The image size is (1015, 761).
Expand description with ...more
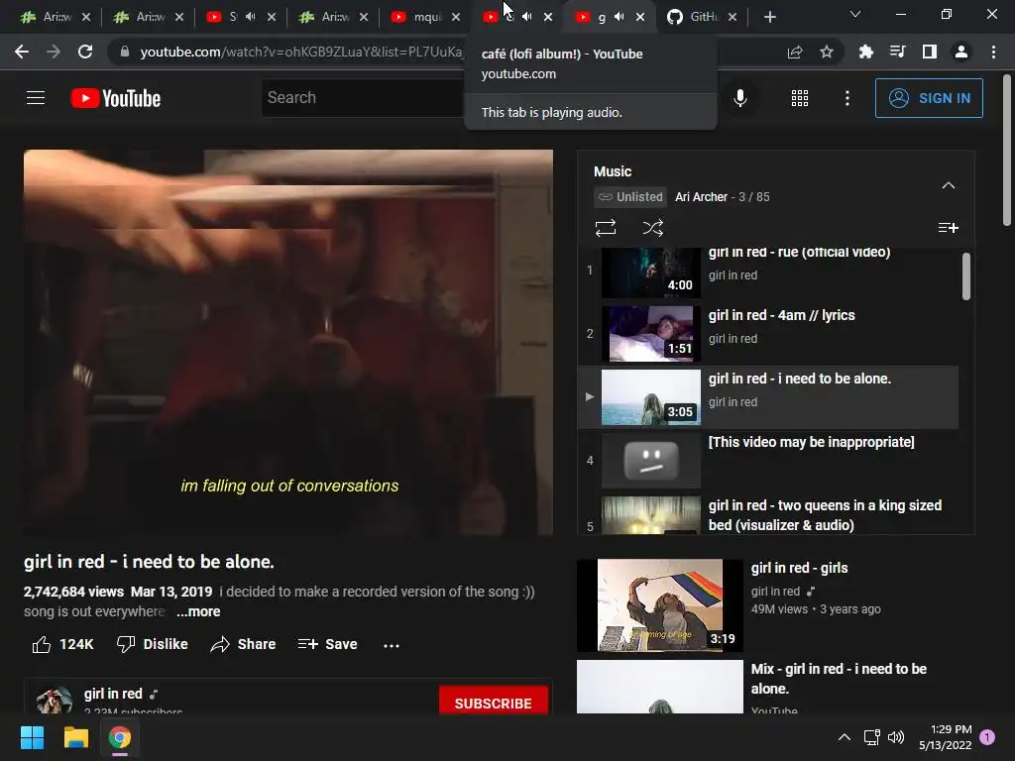[x=198, y=611]
